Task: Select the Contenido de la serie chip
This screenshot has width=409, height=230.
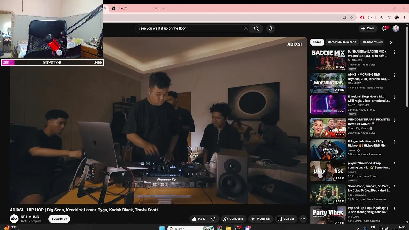Action: point(342,42)
